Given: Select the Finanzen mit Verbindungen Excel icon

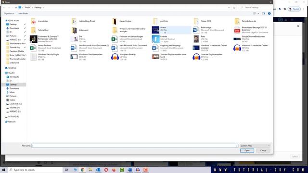Looking at the screenshot, I should tap(115, 39).
